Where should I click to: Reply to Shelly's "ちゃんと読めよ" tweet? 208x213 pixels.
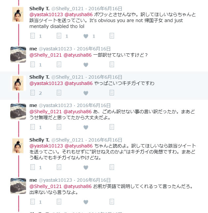pyautogui.click(x=32, y=167)
